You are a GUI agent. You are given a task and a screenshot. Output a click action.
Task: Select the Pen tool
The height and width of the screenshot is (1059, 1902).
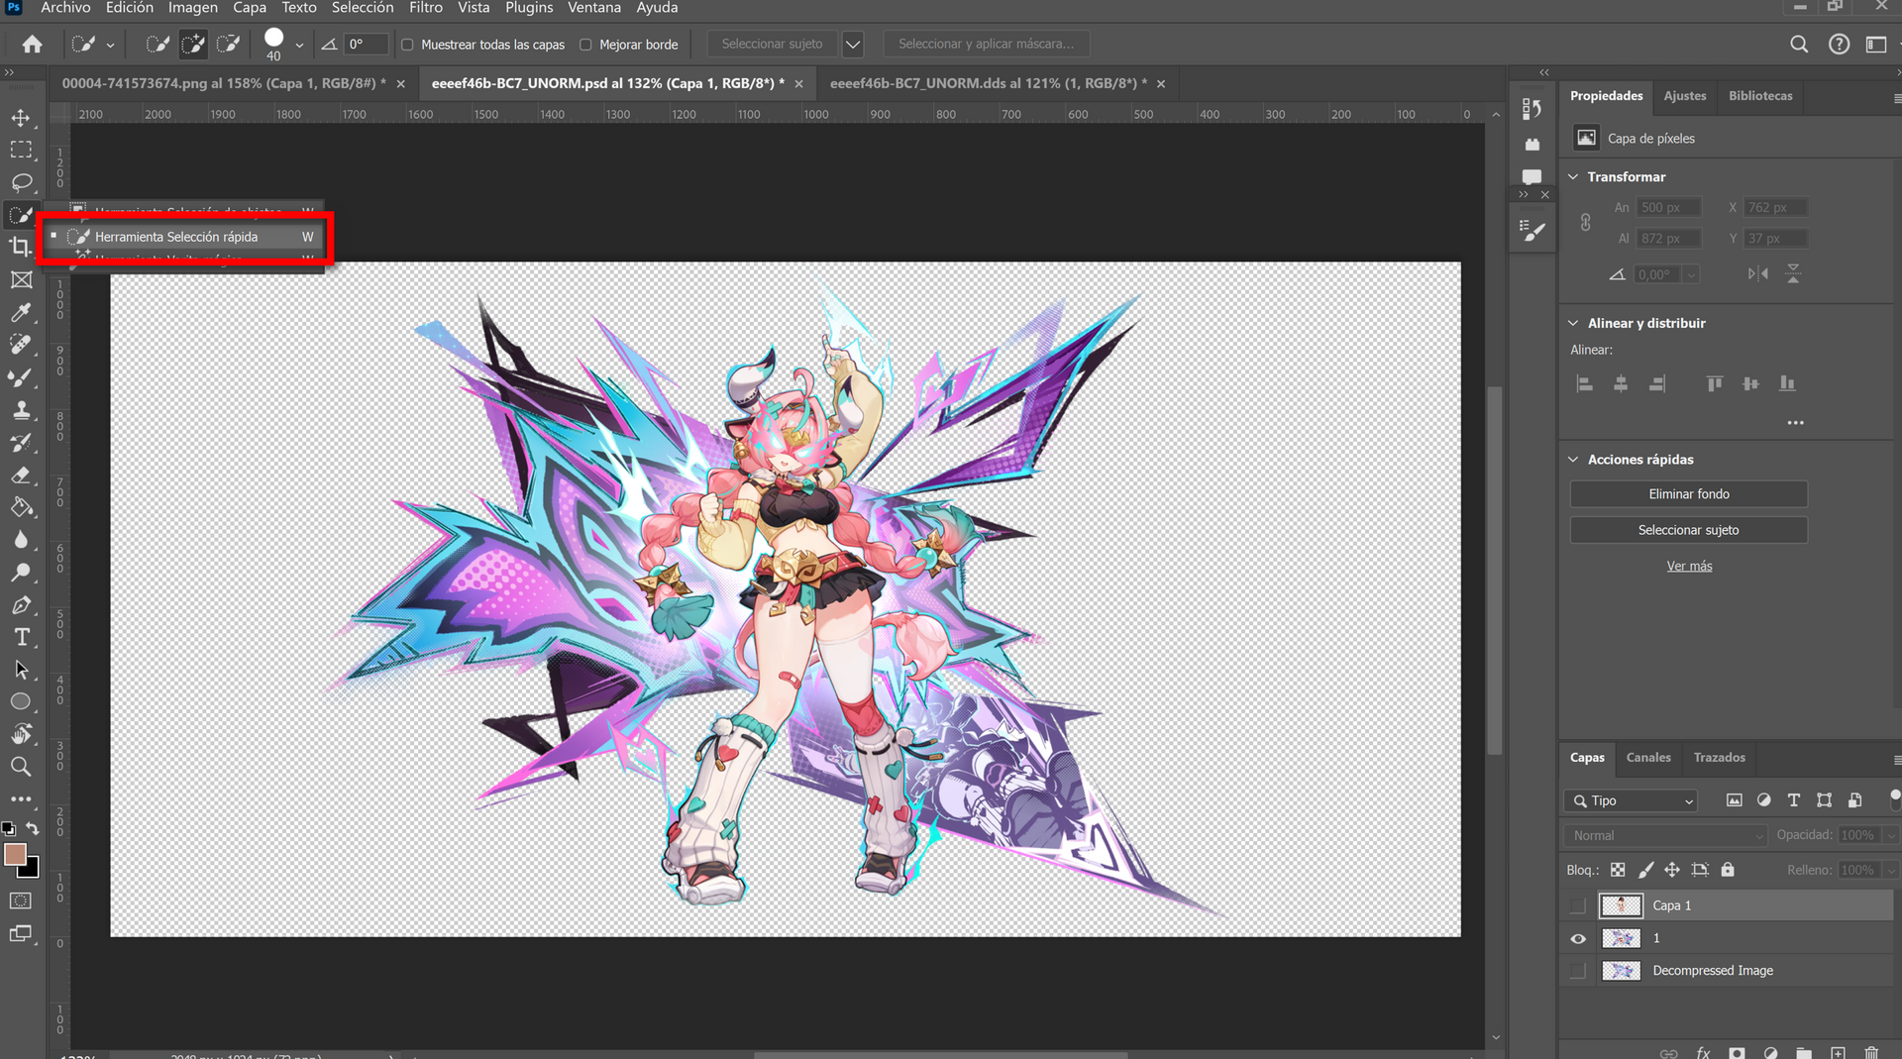click(x=21, y=605)
